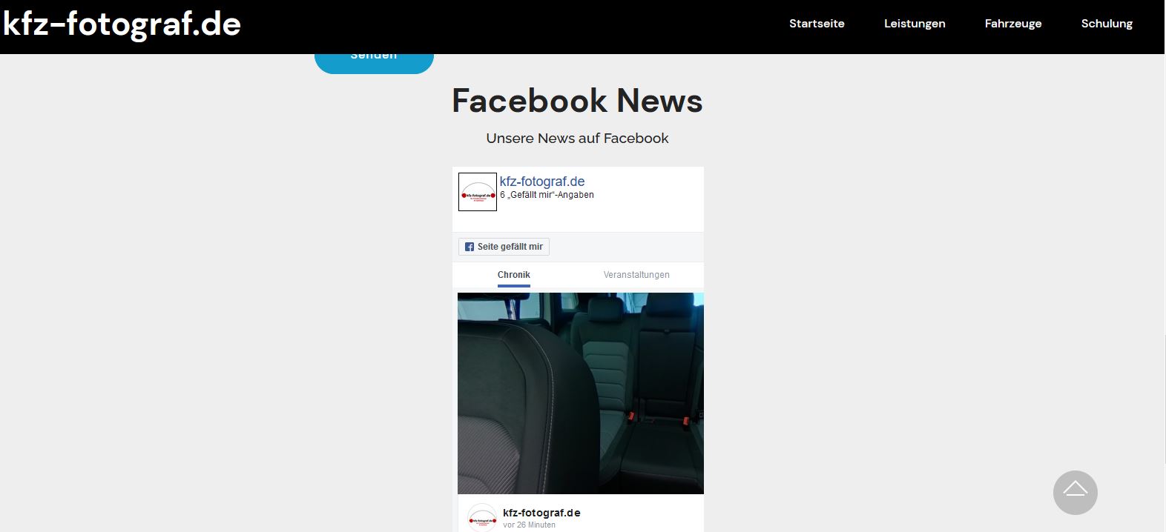
Task: Click the 'Facebook News' heading
Action: (x=577, y=101)
